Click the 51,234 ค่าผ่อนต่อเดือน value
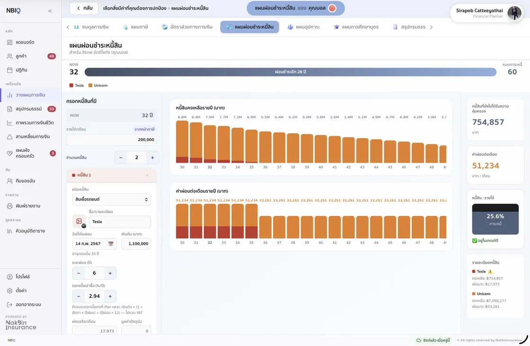530x346 pixels. click(486, 166)
